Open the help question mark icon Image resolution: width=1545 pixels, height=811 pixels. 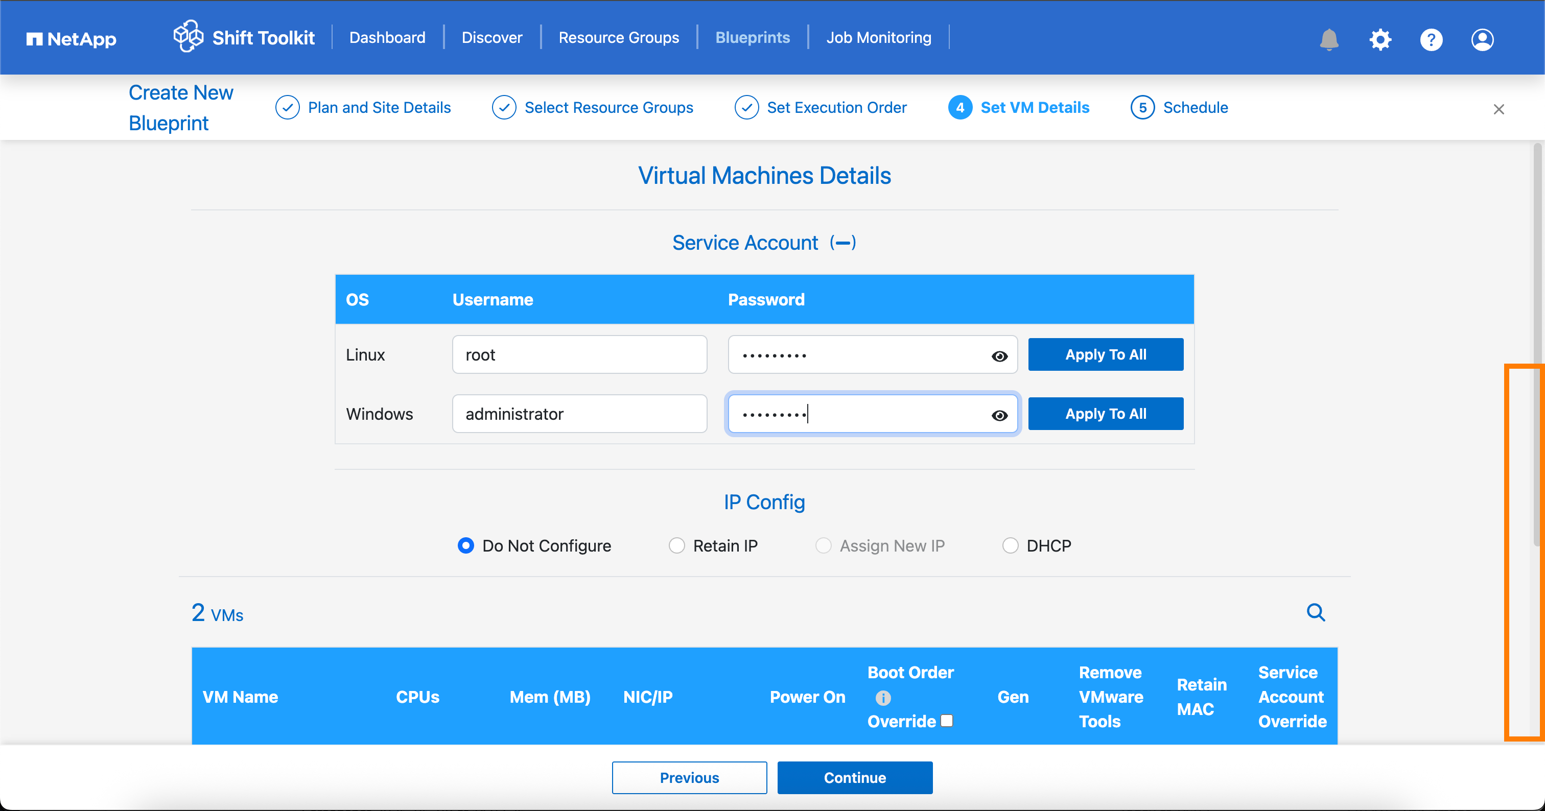[1431, 39]
